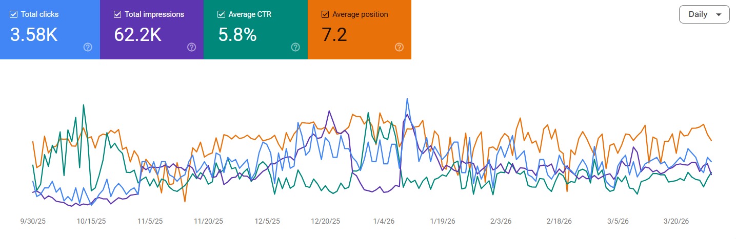Expand the Daily granularity dropdown
This screenshot has height=239, width=736.
(x=704, y=14)
